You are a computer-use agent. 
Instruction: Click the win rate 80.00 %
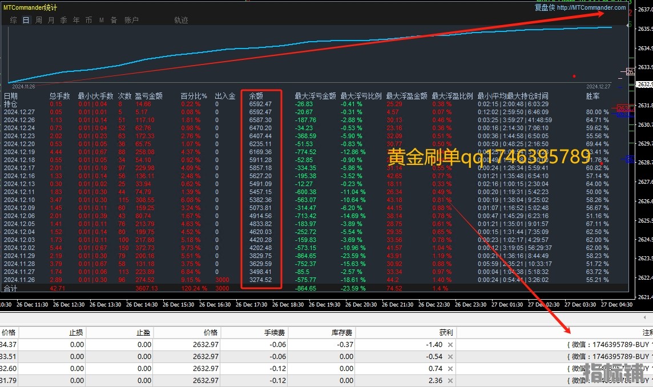pyautogui.click(x=597, y=112)
